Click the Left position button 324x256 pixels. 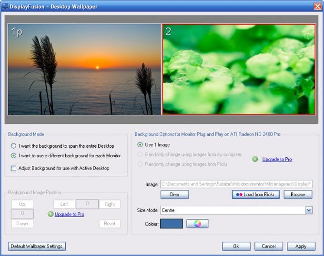point(64,204)
